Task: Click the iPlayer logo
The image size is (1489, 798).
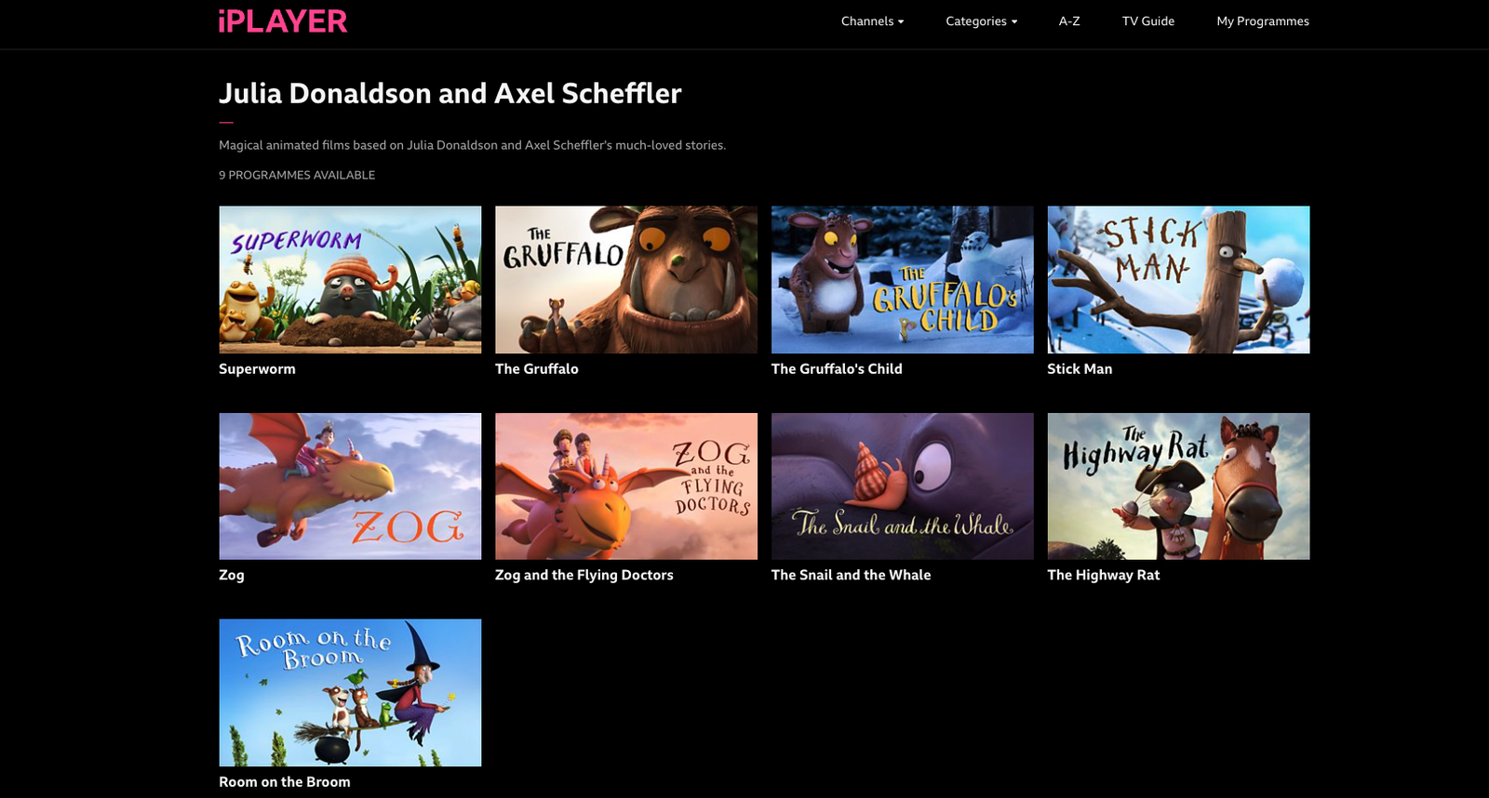Action: [x=283, y=21]
